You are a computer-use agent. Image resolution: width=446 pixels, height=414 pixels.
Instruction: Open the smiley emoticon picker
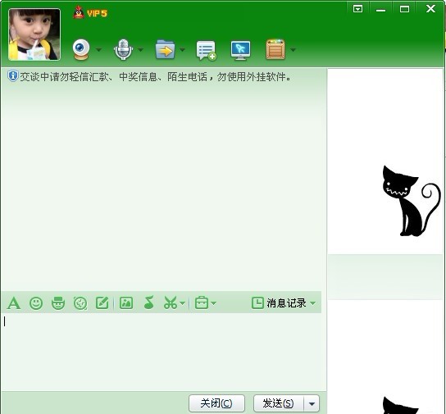(x=36, y=303)
